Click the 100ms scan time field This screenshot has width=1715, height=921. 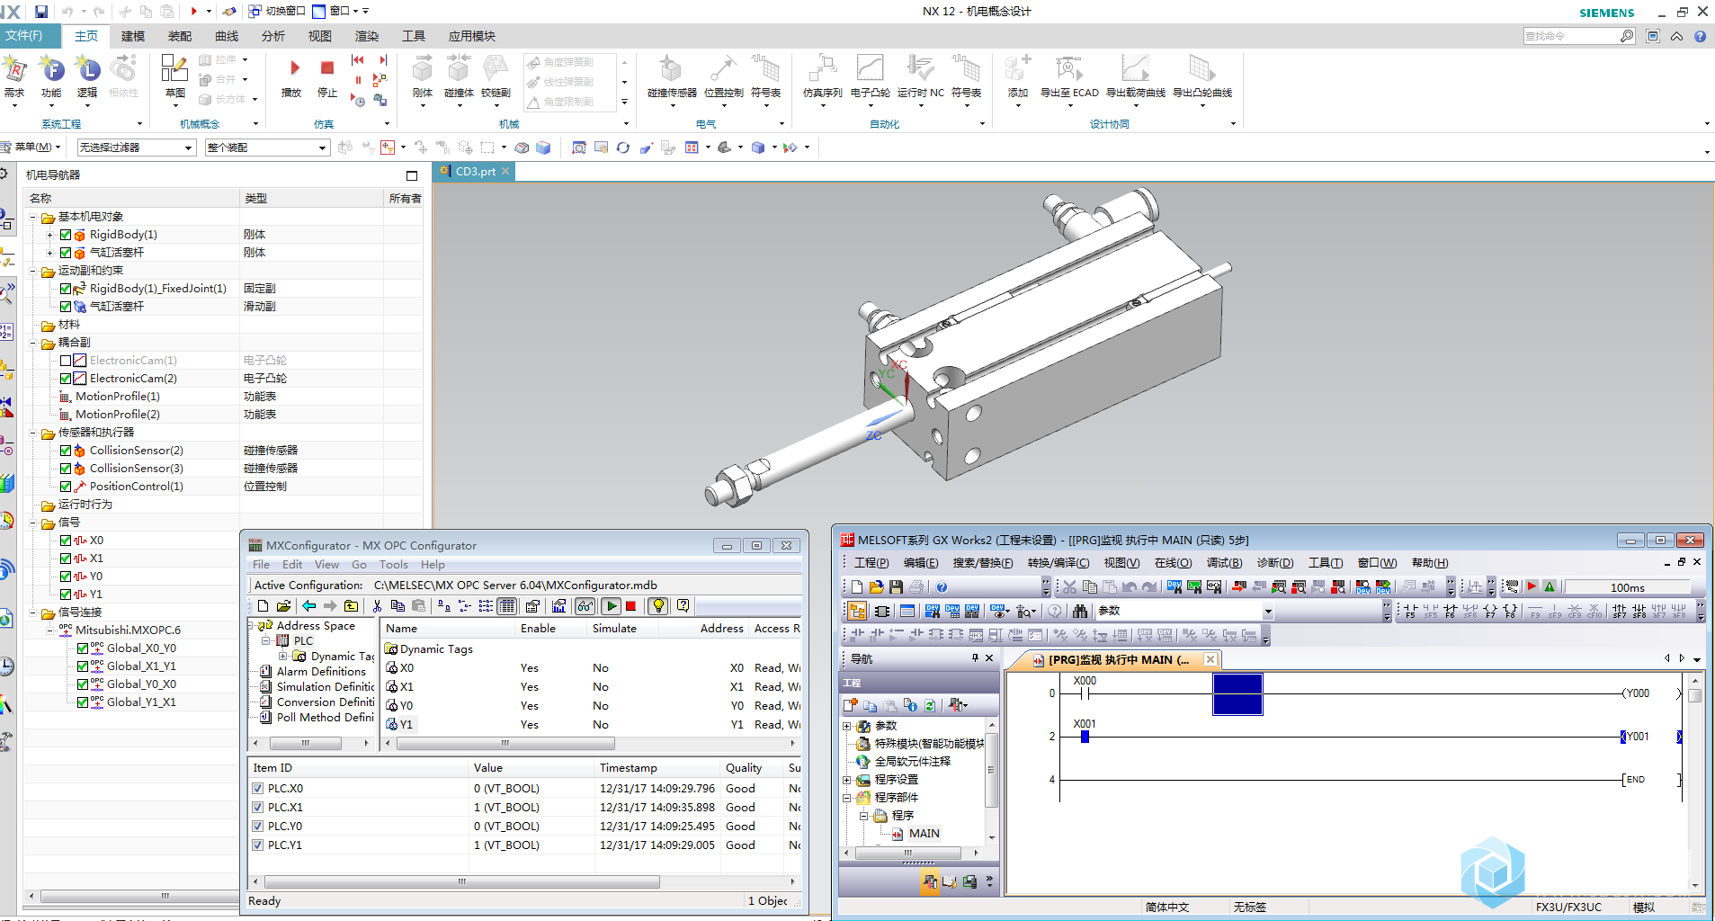pyautogui.click(x=1627, y=587)
